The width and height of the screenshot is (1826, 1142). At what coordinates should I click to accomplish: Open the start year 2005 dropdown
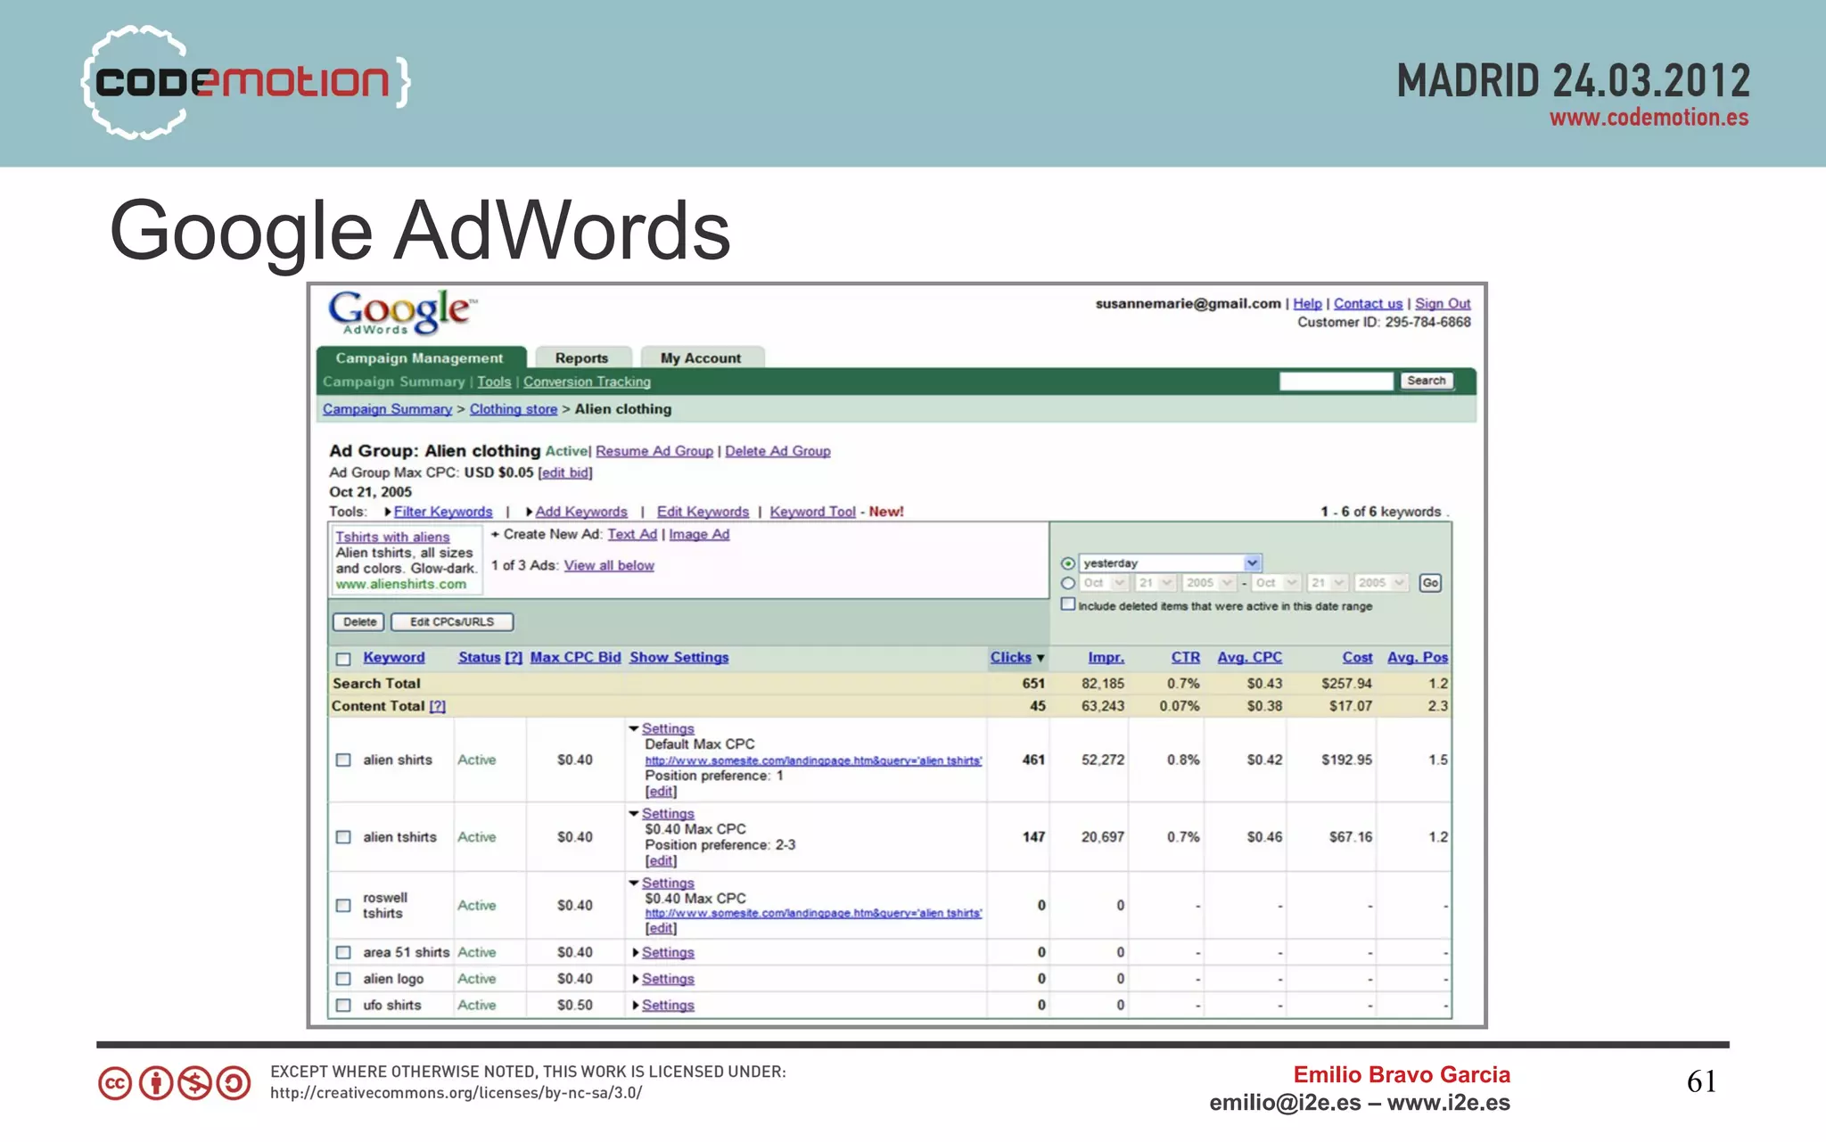pos(1209,583)
